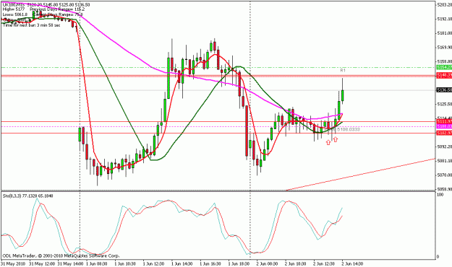Screen dimensions: 452x267
Task: Click the magenta 5108.03 price tag
Action: point(444,126)
